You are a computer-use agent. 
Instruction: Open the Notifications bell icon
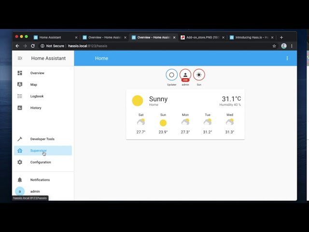click(x=20, y=180)
